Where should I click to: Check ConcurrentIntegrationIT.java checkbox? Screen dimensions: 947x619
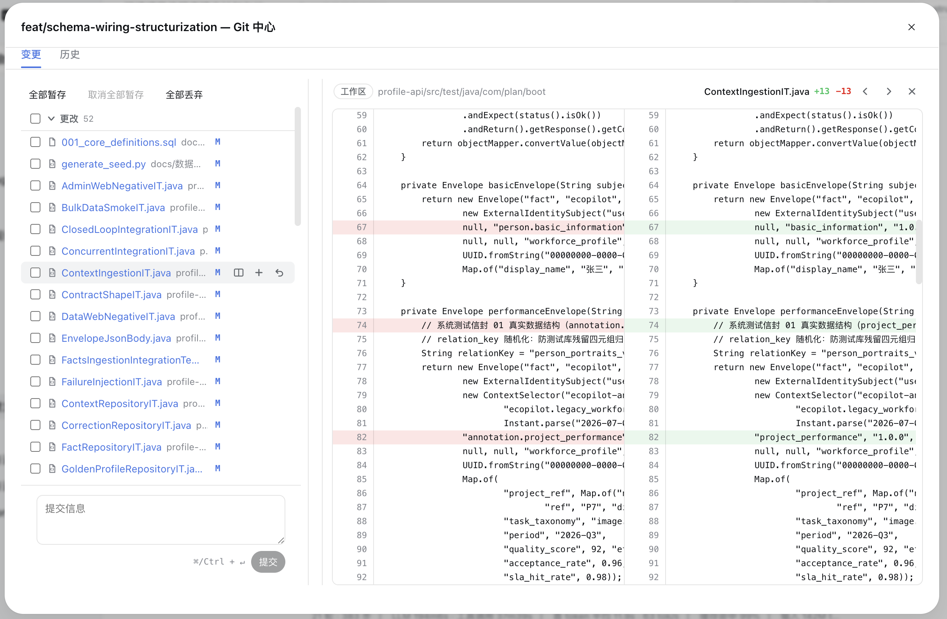(35, 251)
